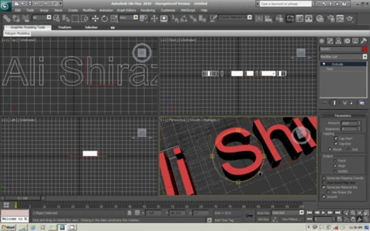This screenshot has height=231, width=370.
Task: Open the reference coordinate system View dropdown
Action: [x=128, y=17]
